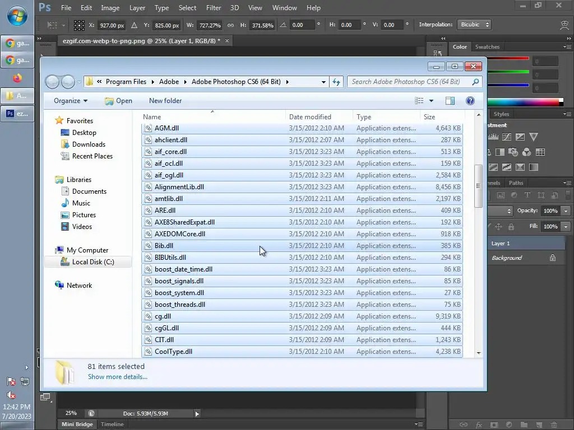The width and height of the screenshot is (574, 430).
Task: Click the Adobe breadcrumb in address bar
Action: tap(169, 82)
